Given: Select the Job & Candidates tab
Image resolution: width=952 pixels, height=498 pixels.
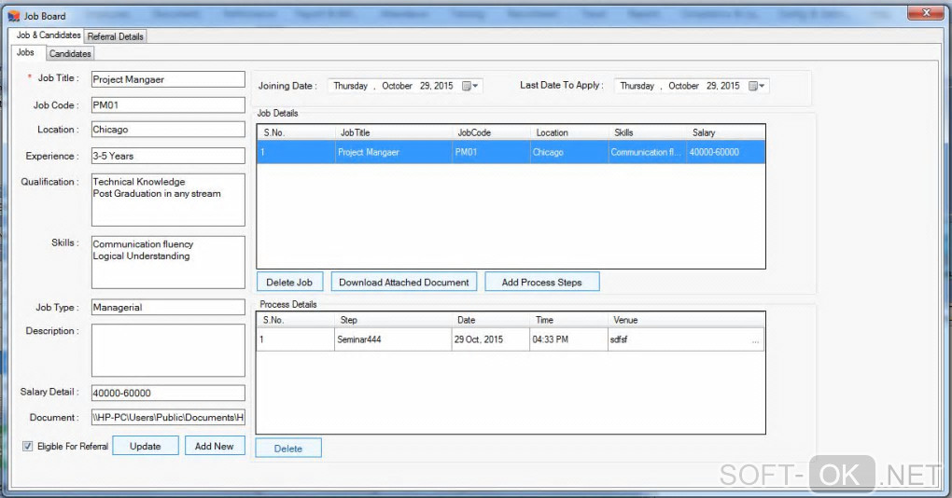Looking at the screenshot, I should [x=49, y=35].
